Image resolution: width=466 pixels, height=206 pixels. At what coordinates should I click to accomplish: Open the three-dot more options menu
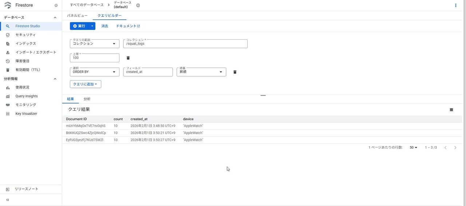coord(455,5)
